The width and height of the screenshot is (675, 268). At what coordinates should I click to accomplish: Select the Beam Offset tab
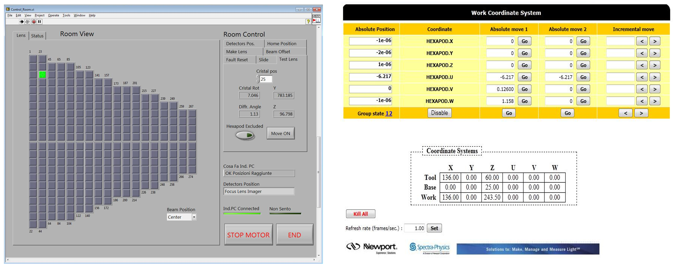pyautogui.click(x=278, y=52)
